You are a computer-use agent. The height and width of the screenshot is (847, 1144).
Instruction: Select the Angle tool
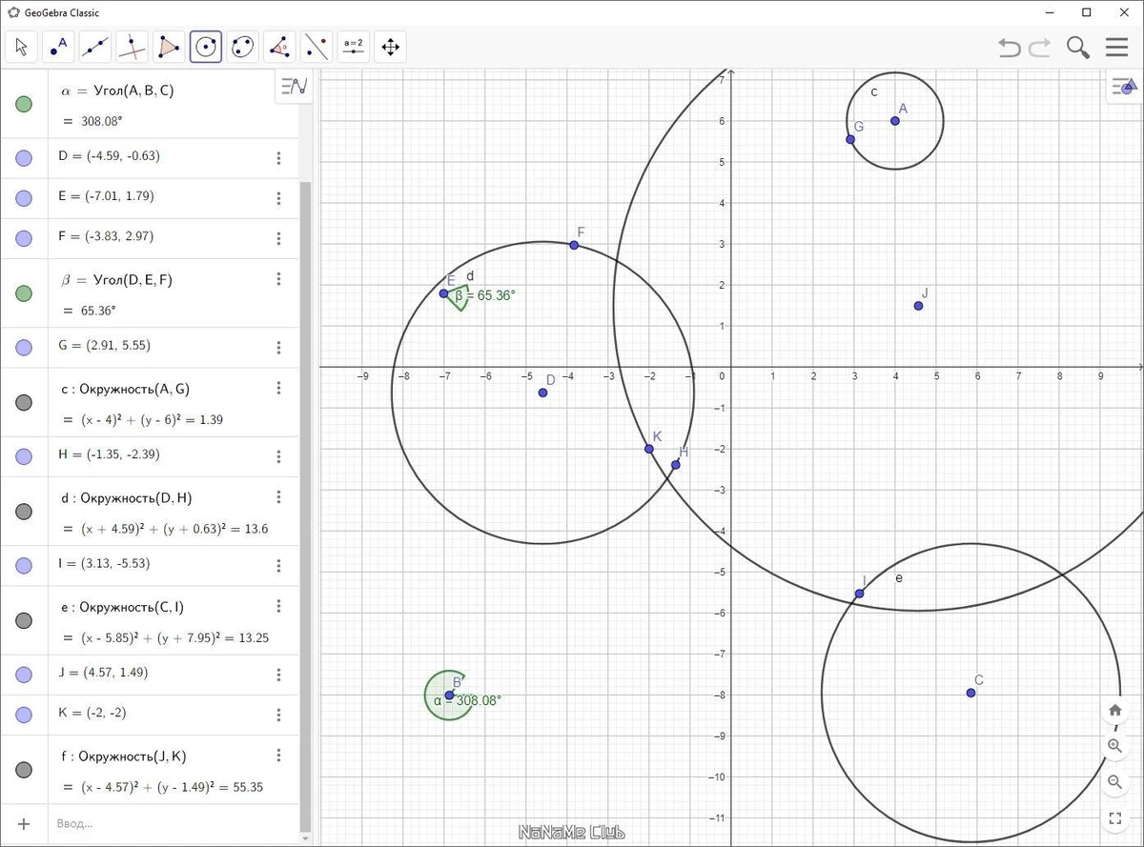tap(279, 47)
